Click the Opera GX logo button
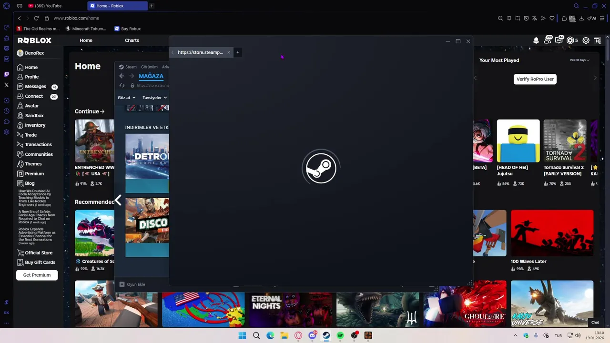Image resolution: width=610 pixels, height=343 pixels. click(x=6, y=6)
